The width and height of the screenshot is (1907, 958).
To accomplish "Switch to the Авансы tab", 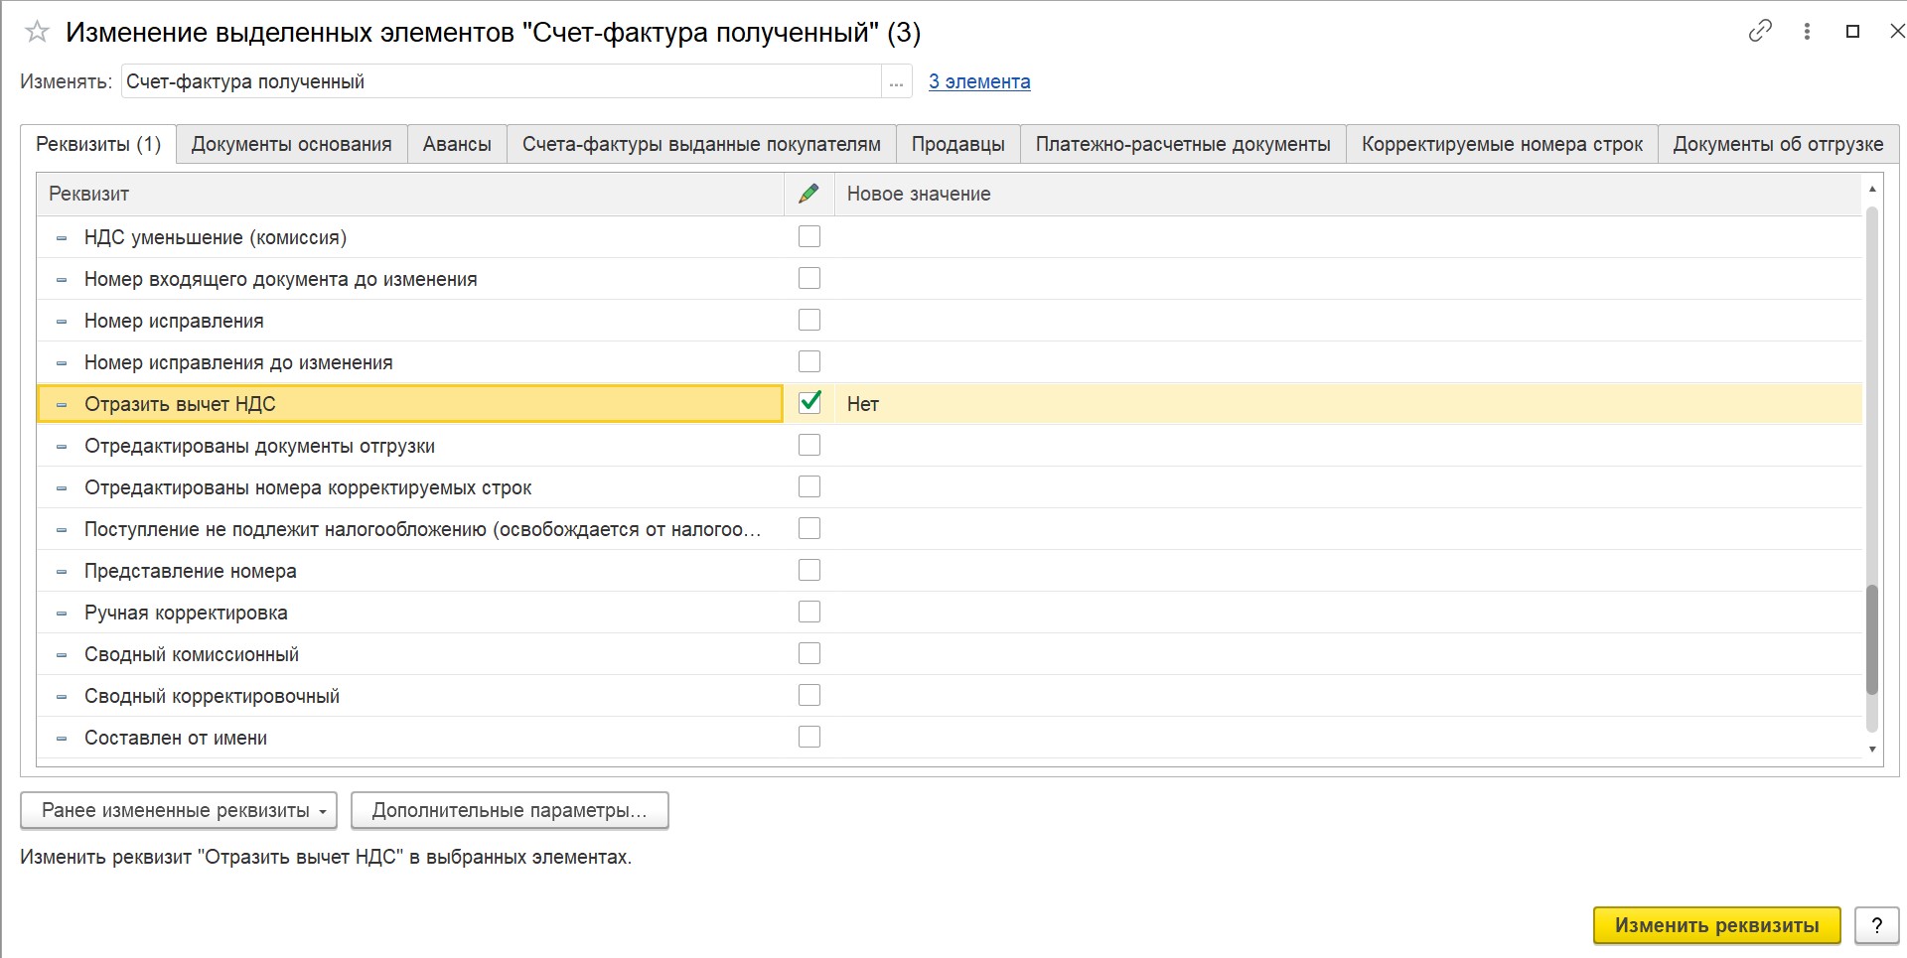I will [x=457, y=144].
